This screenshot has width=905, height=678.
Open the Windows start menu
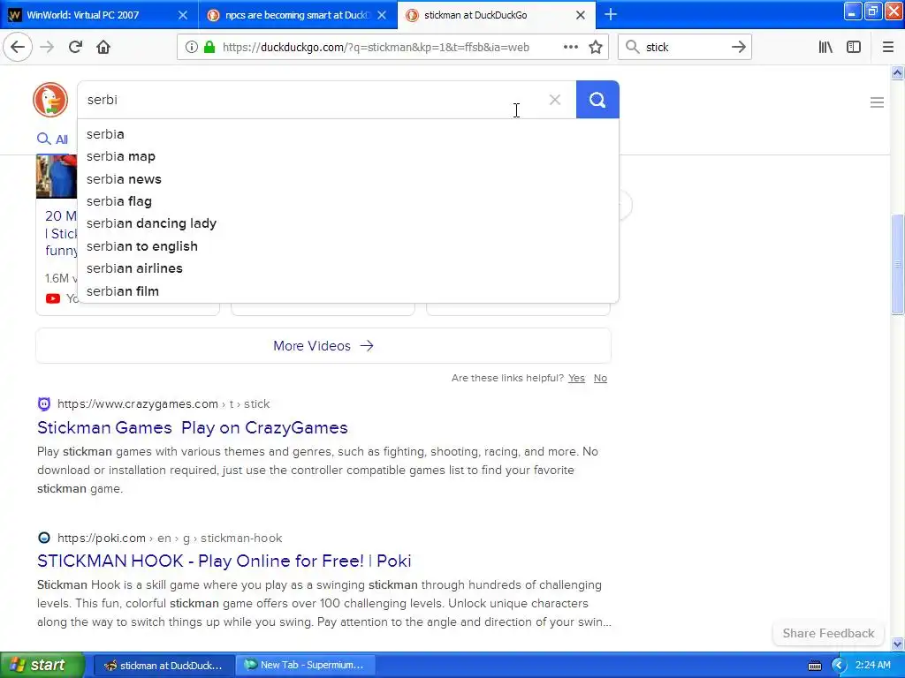[x=42, y=666]
